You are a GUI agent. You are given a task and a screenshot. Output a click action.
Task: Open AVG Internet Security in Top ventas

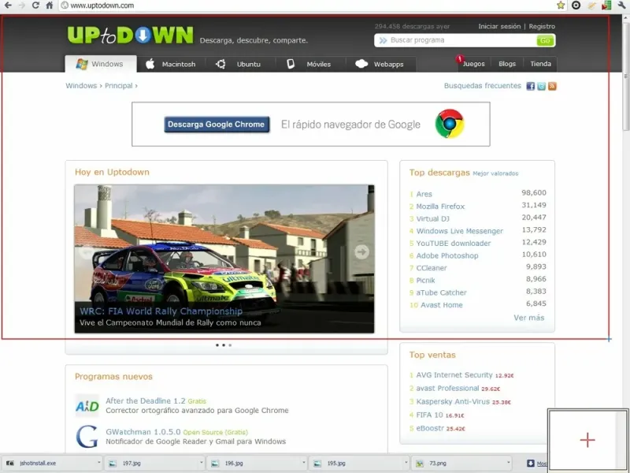[454, 375]
